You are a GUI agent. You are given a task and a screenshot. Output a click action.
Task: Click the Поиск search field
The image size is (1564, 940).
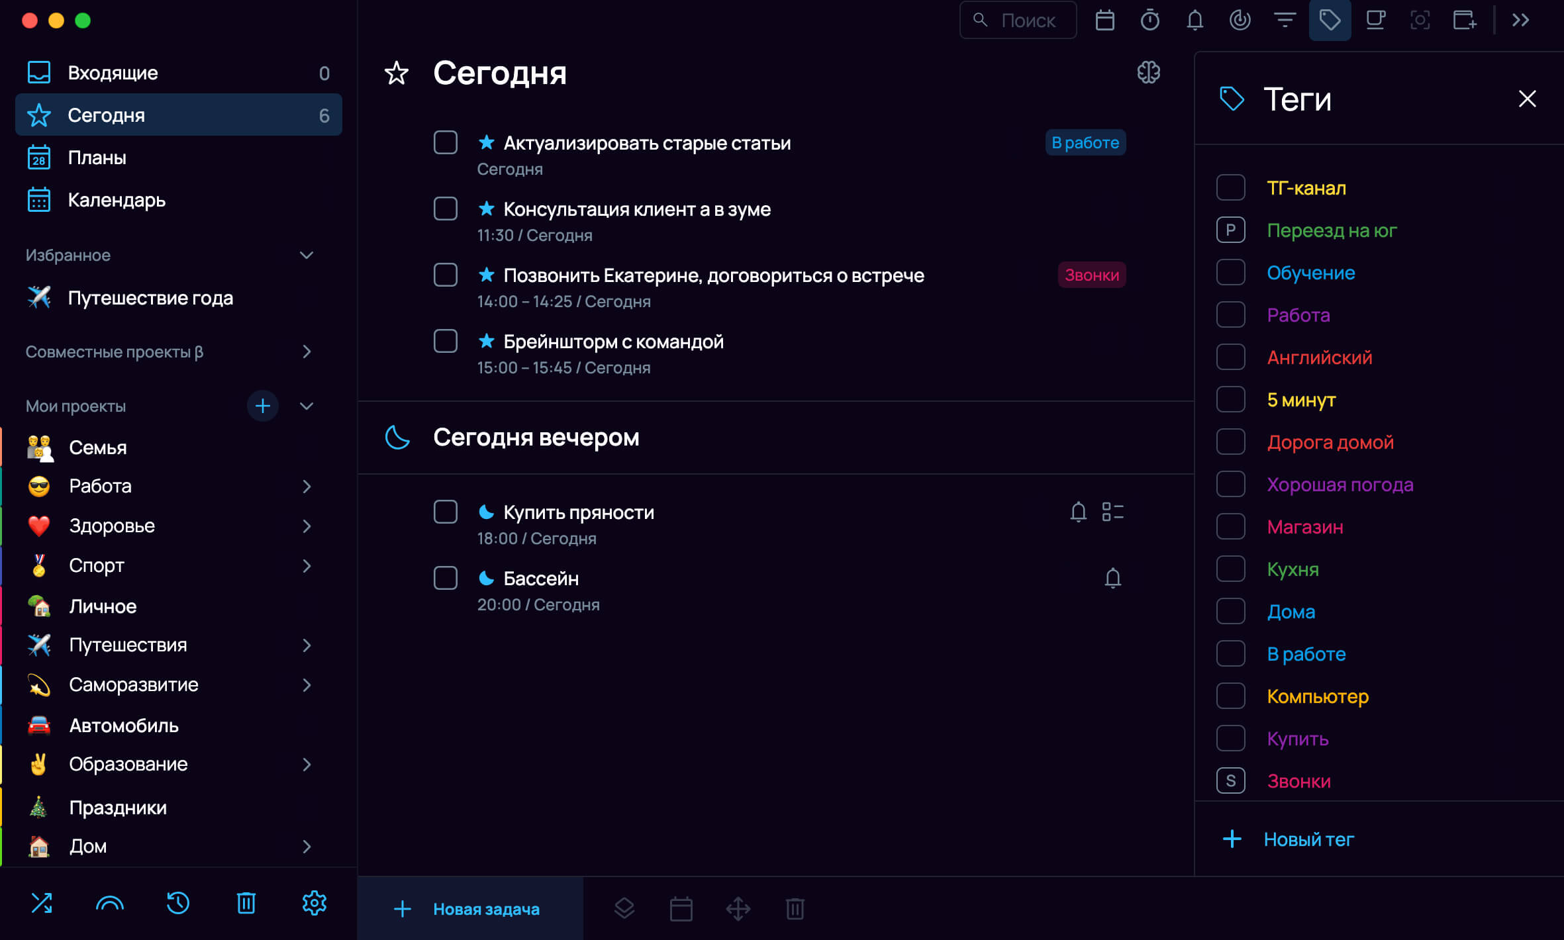coord(1027,21)
